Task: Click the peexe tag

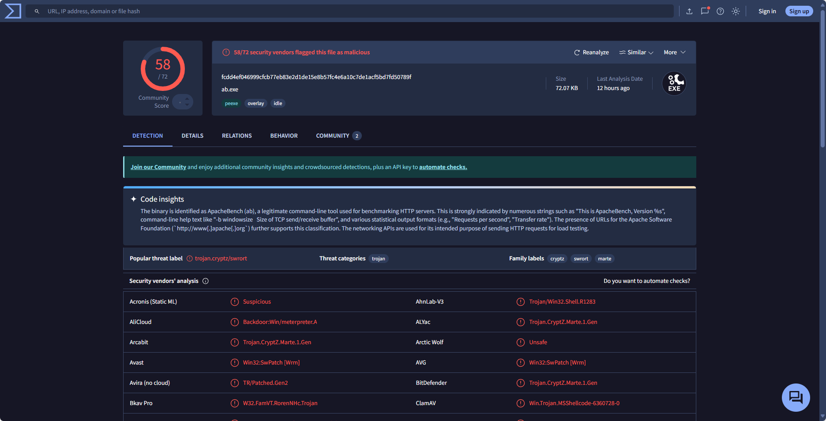Action: tap(231, 104)
